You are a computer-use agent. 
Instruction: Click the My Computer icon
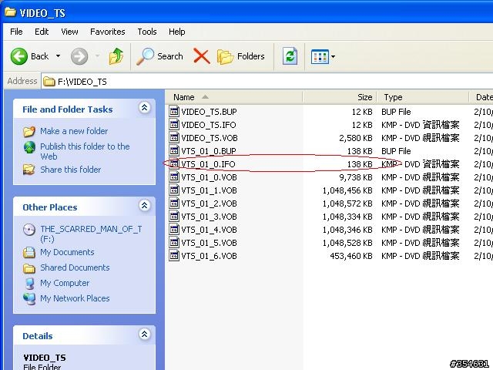[29, 283]
